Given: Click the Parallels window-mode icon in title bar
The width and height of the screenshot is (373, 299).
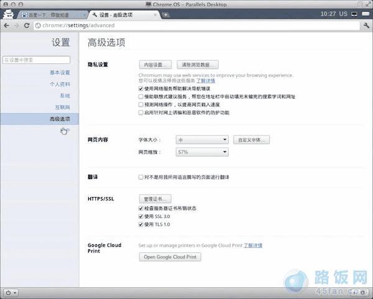Looking at the screenshot, I should (x=361, y=4).
